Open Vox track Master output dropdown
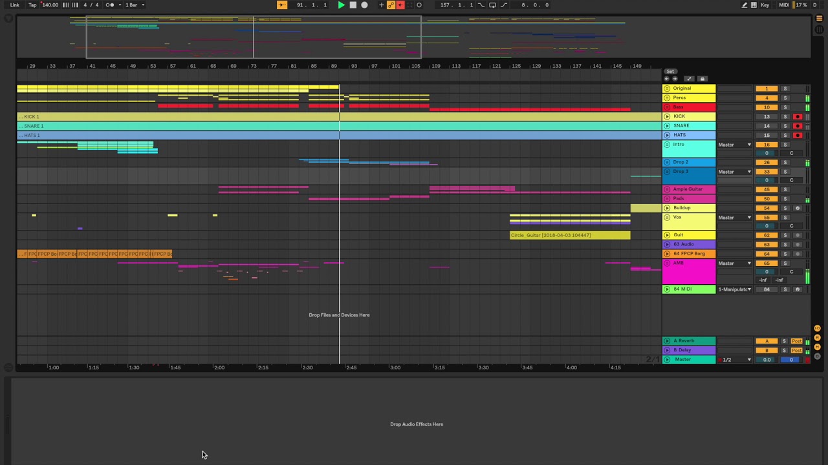This screenshot has height=465, width=828. click(735, 218)
